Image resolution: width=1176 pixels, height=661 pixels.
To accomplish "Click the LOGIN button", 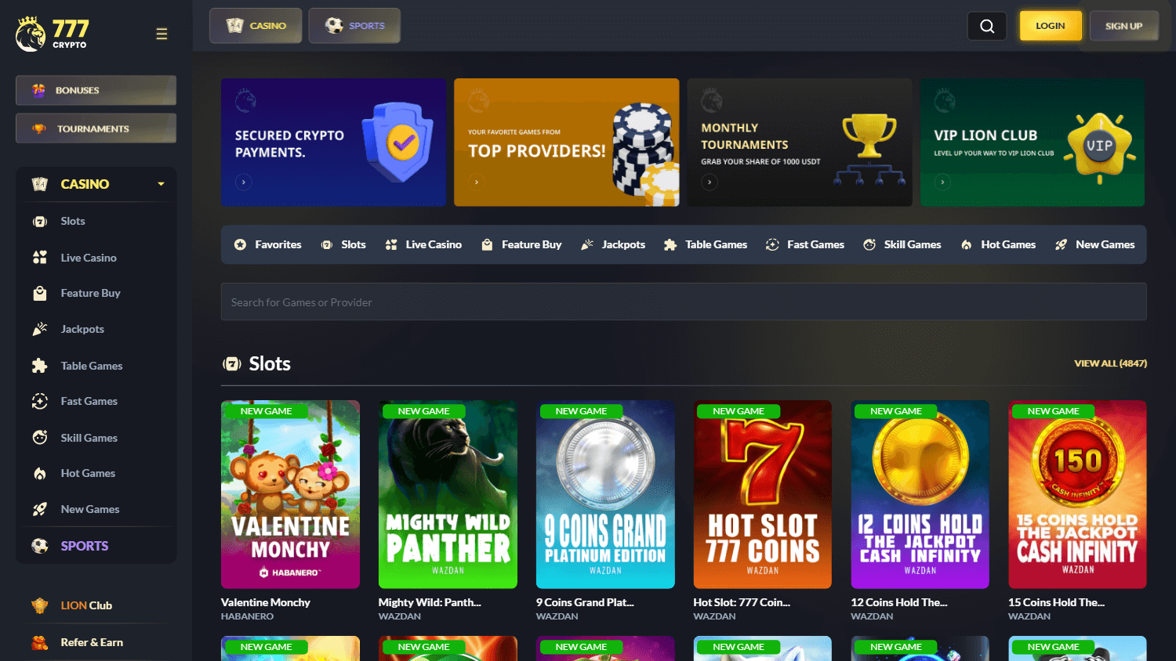I will [1051, 26].
